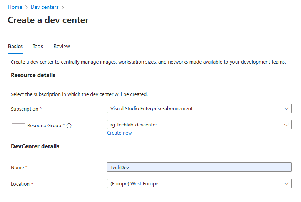Focus the Name field containing TechDev
The width and height of the screenshot is (301, 202).
pyautogui.click(x=199, y=167)
